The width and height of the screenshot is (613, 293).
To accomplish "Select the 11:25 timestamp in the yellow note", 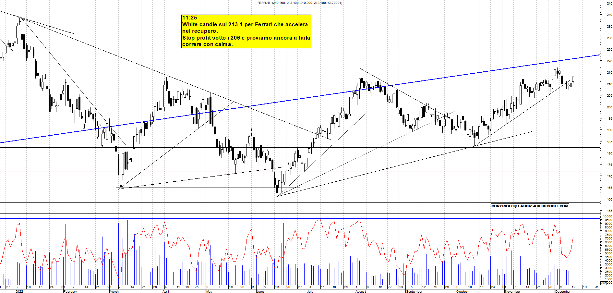I will (x=189, y=18).
